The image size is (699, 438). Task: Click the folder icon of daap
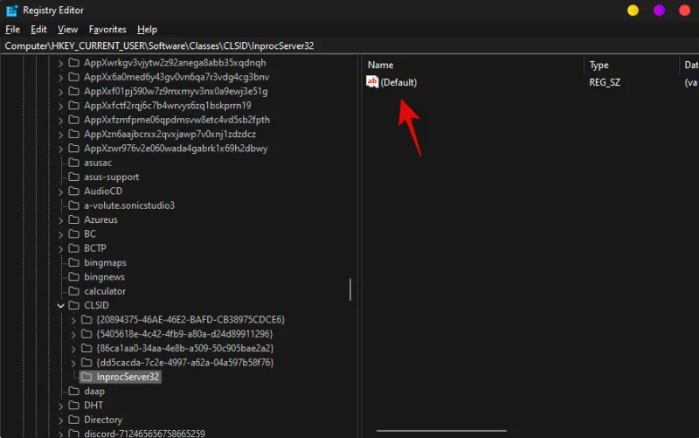[73, 391]
